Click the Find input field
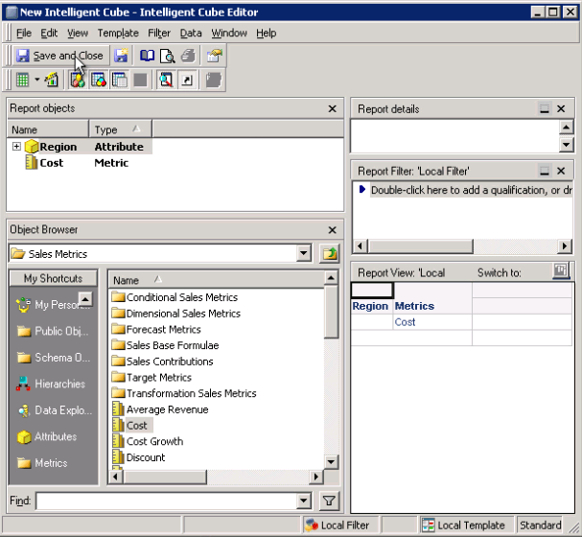Viewport: 582px width, 537px height. [167, 501]
